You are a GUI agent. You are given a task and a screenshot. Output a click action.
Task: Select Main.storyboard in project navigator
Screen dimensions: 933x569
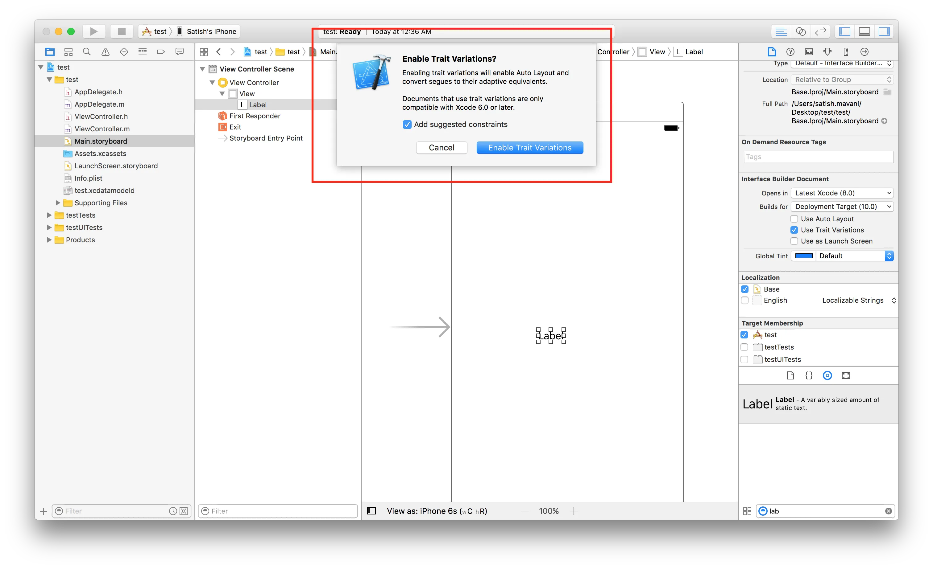(101, 141)
